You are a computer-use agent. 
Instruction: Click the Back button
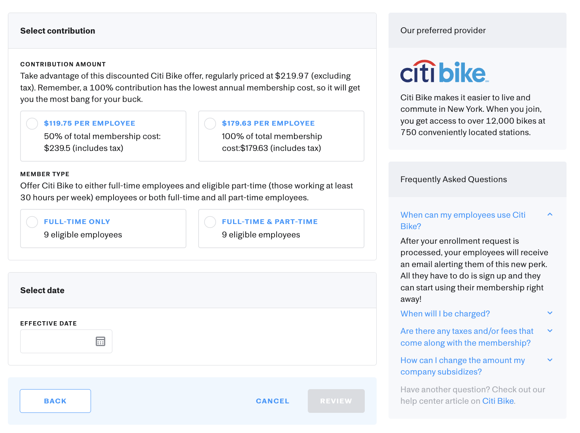click(x=55, y=401)
